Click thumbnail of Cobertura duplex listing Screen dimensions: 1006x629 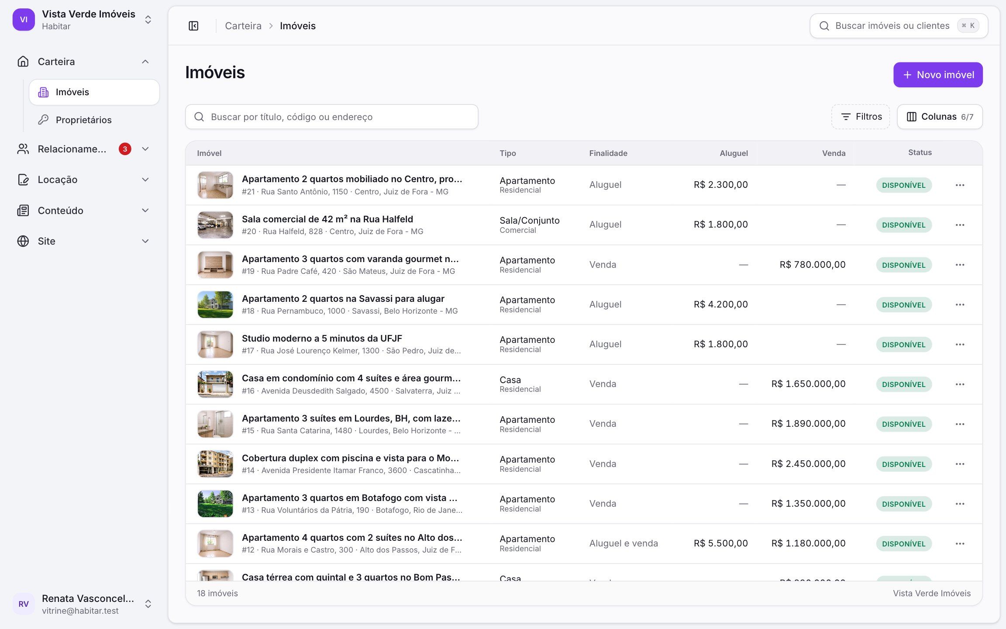[x=215, y=464]
